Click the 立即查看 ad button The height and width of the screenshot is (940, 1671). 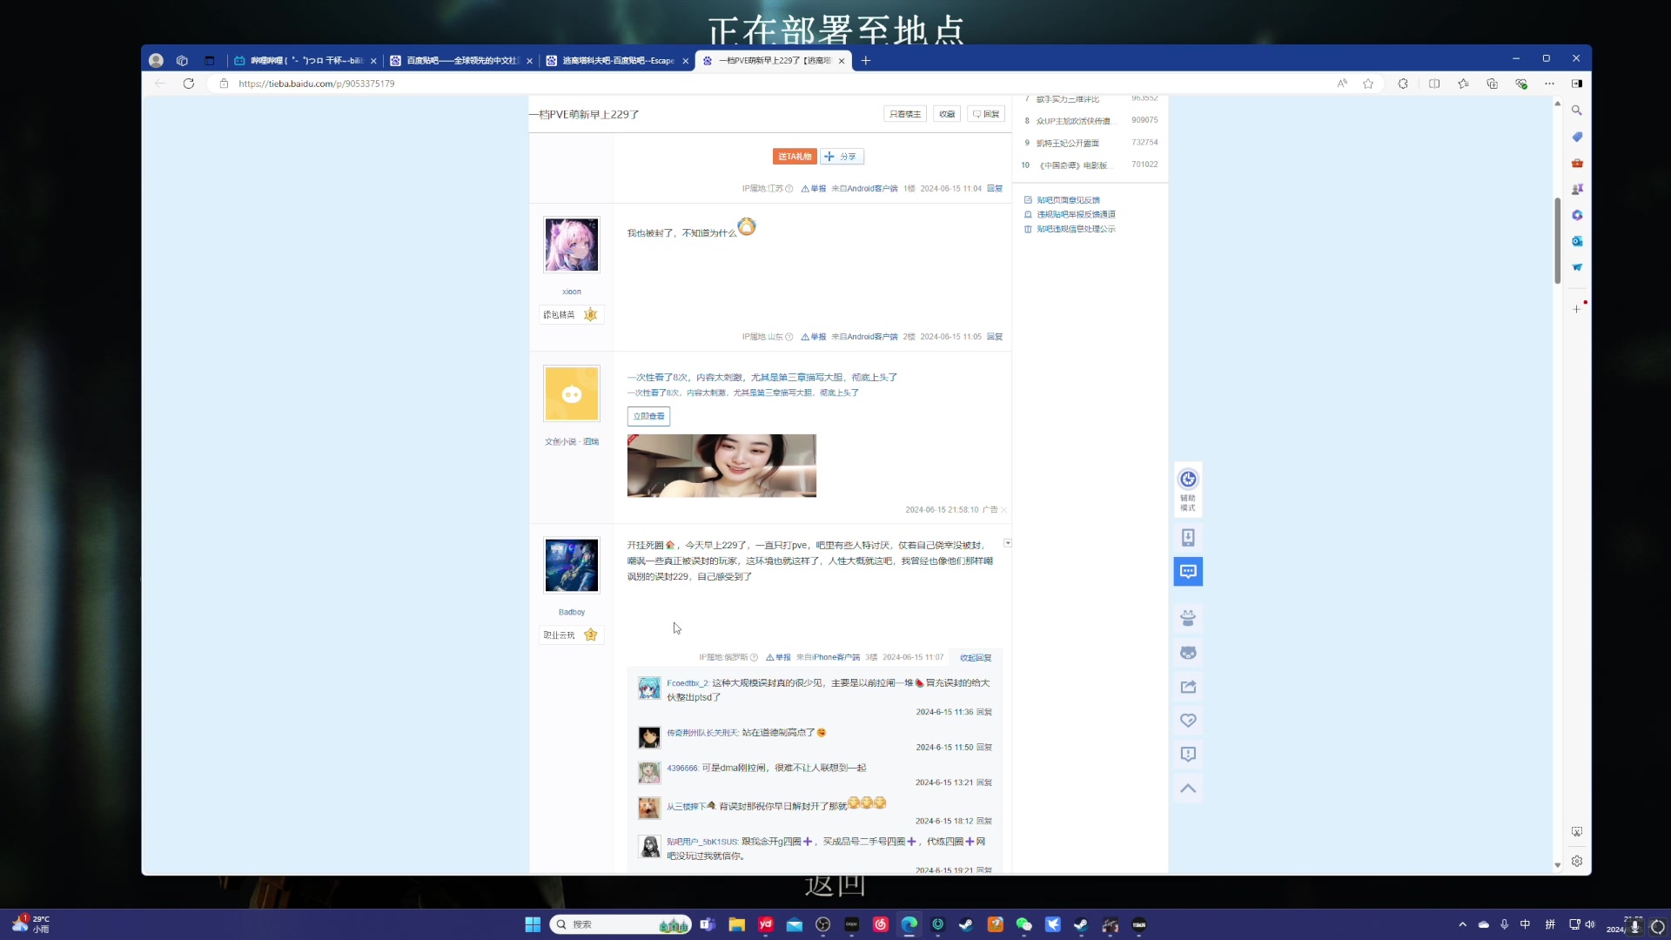(648, 416)
